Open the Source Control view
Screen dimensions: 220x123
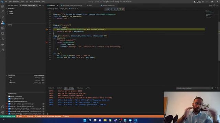pos(3,17)
